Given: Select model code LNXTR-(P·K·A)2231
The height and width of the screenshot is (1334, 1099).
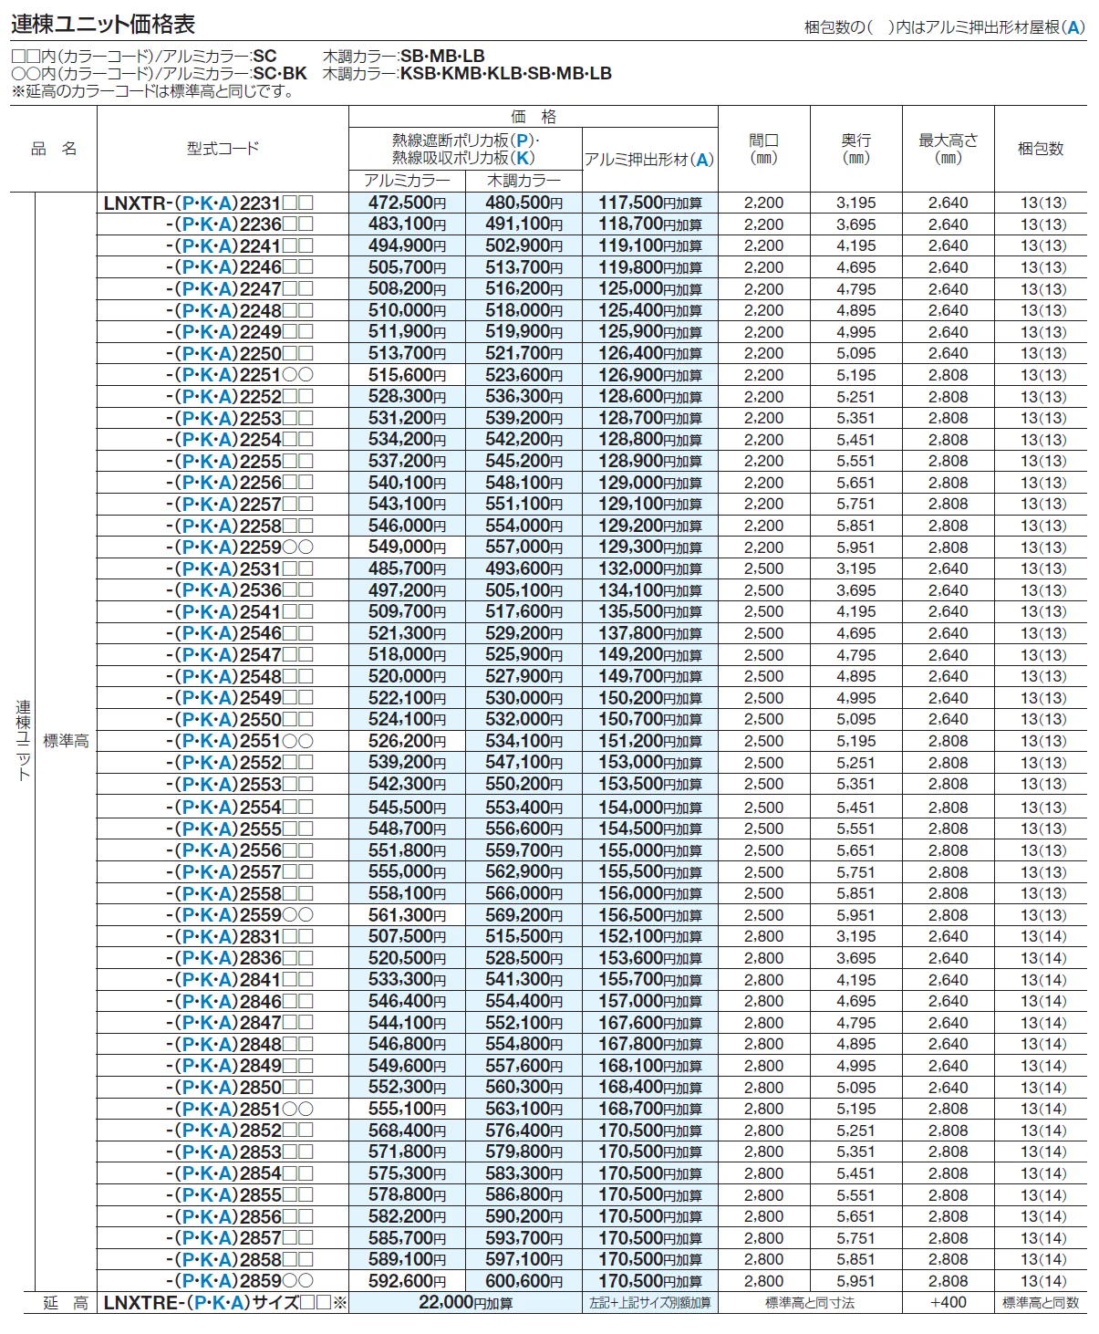Looking at the screenshot, I should tap(209, 203).
